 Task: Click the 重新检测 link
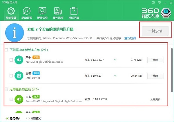coord(130,38)
